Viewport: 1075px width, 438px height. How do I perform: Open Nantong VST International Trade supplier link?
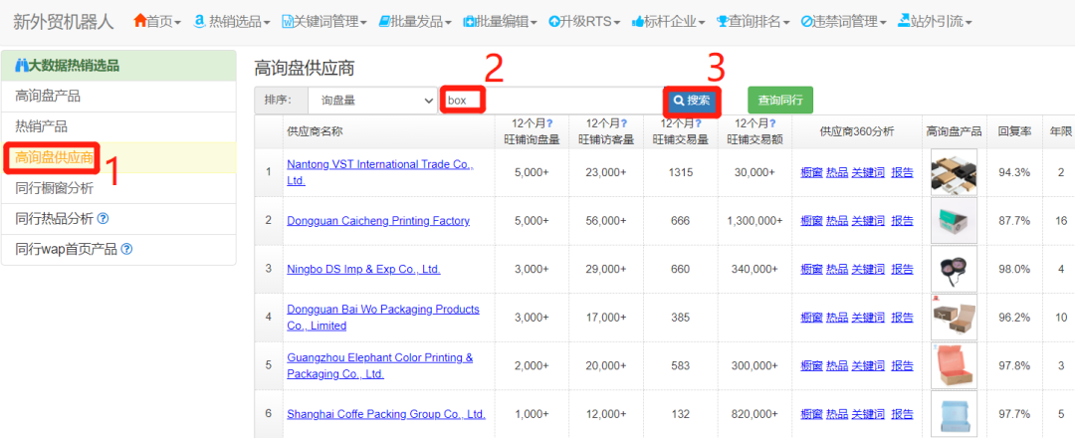pyautogui.click(x=380, y=172)
